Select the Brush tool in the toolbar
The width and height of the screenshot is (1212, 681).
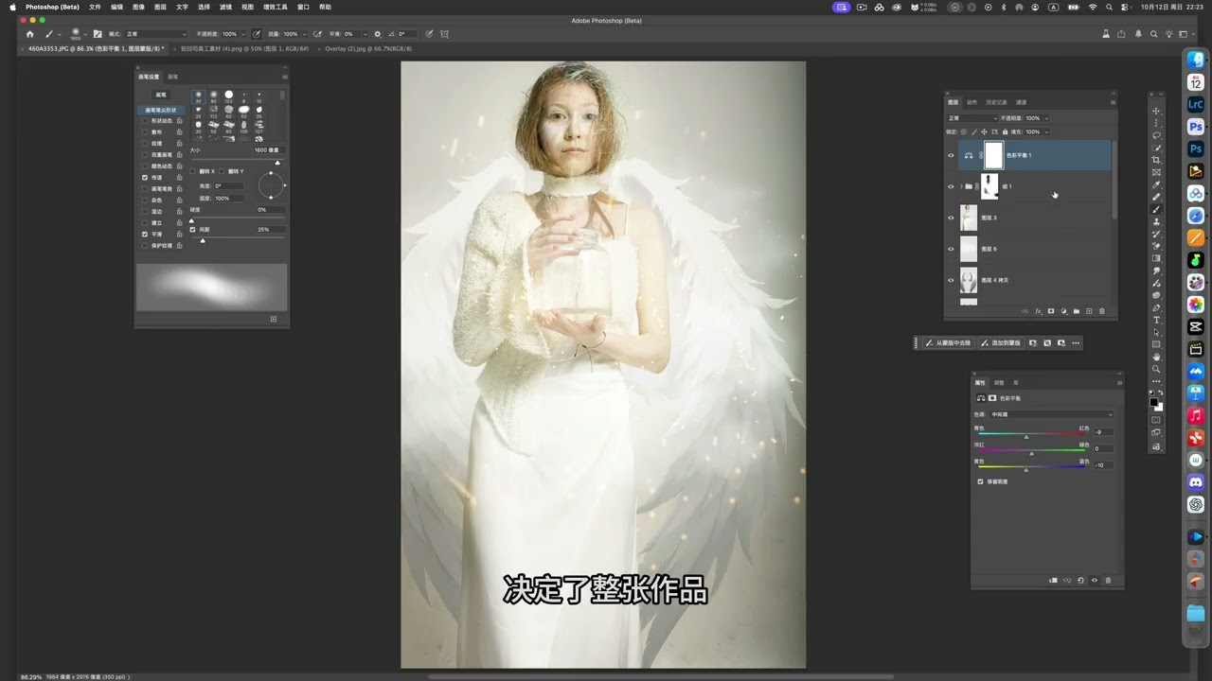tap(1156, 208)
